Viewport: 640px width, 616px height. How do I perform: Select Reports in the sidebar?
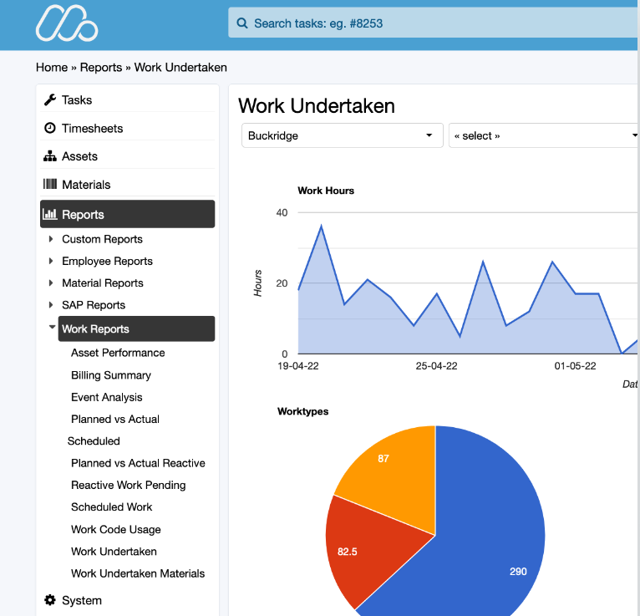127,214
